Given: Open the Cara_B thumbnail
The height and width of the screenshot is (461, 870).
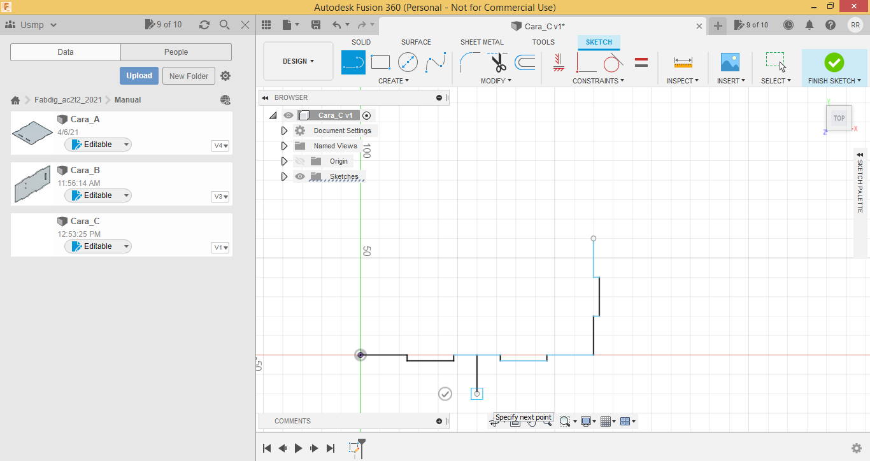Looking at the screenshot, I should click(32, 184).
